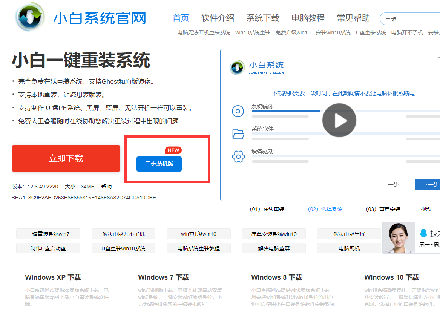Go to 系统下载 page

(263, 18)
